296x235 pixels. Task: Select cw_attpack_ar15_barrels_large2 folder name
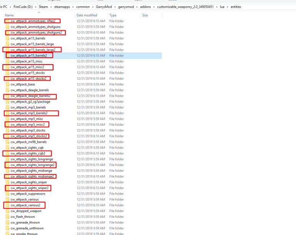coord(33,50)
